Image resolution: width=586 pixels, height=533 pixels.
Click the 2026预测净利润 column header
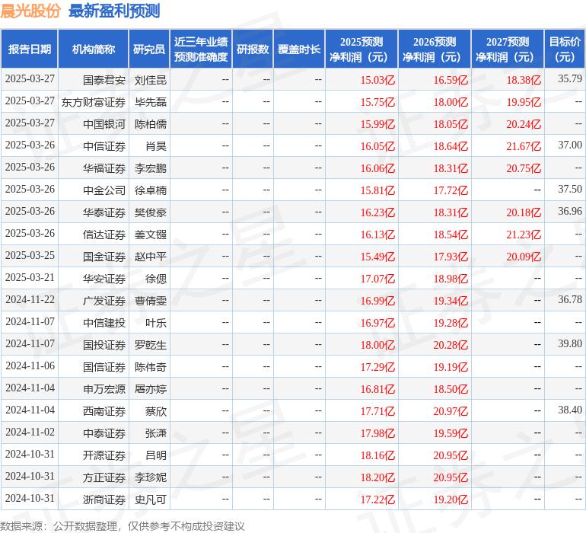click(x=435, y=49)
